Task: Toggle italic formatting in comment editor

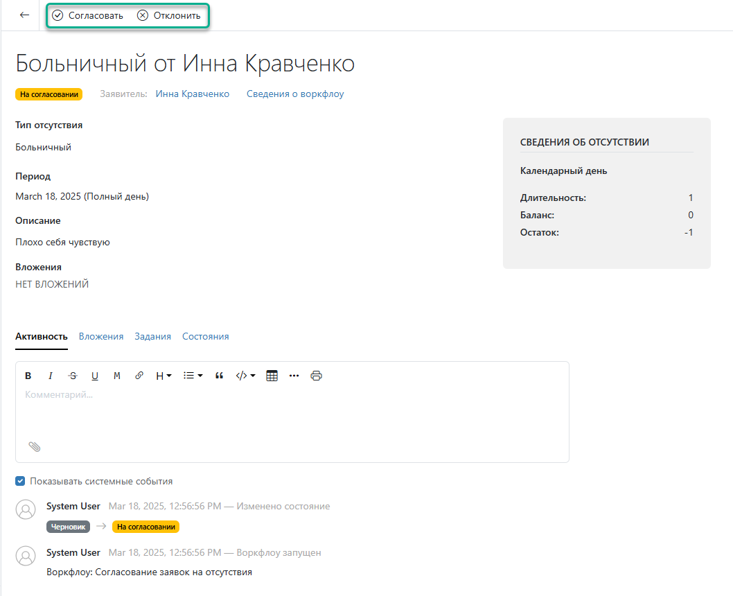Action: 51,376
